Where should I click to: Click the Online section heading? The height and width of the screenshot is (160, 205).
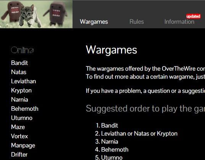click(x=23, y=50)
